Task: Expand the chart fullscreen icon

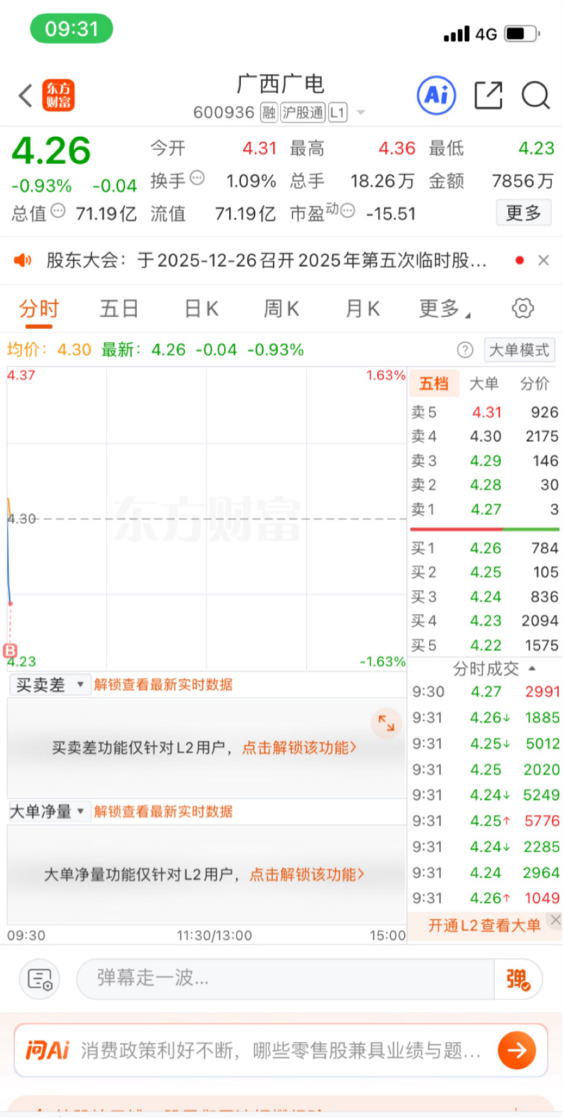Action: click(x=386, y=724)
